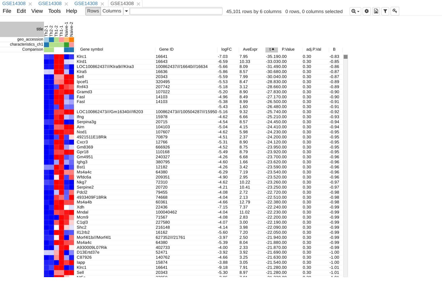Click inside the search input field
Image resolution: width=442 pixels, height=286 pixels.
(x=176, y=11)
